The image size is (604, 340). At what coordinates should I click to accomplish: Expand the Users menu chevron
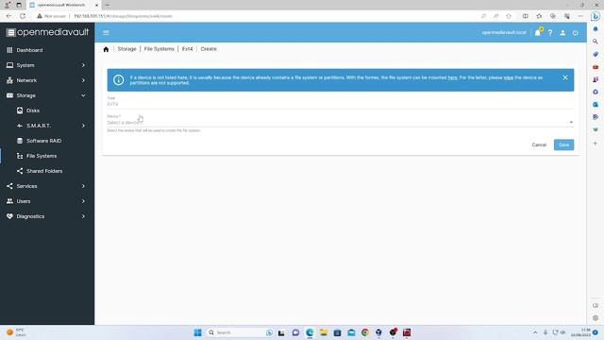pyautogui.click(x=83, y=201)
